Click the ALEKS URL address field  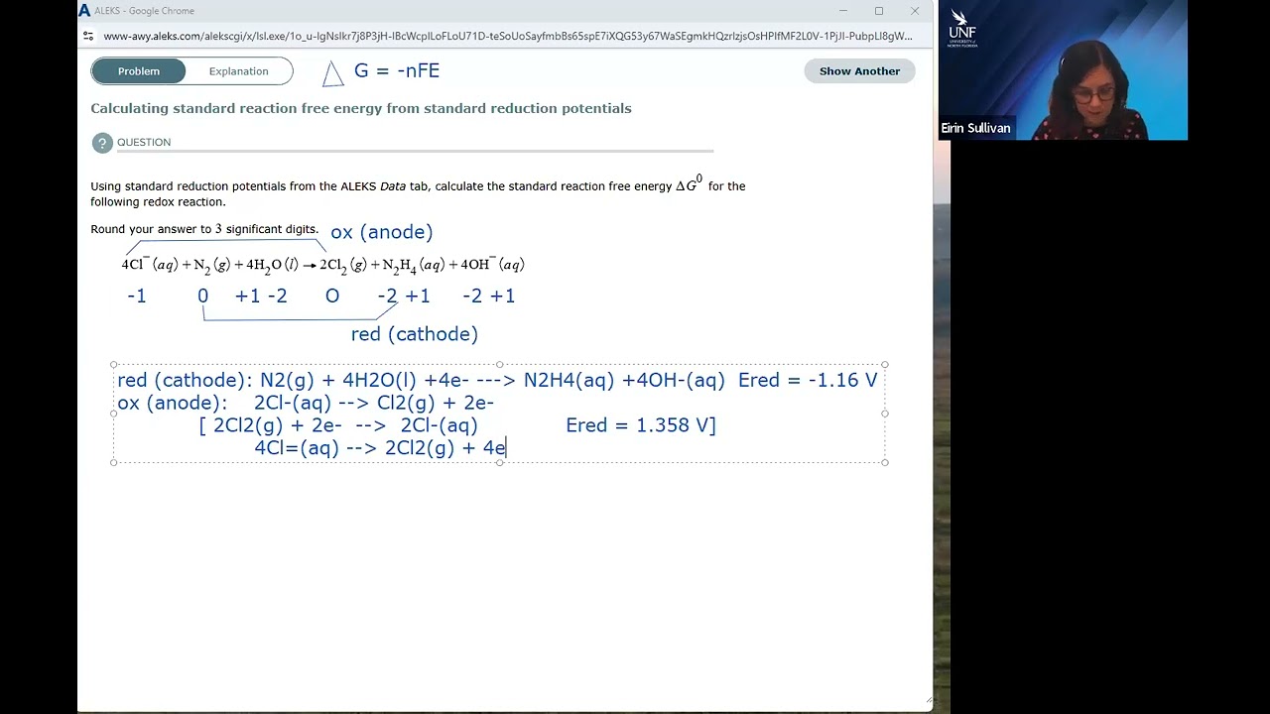click(x=507, y=36)
